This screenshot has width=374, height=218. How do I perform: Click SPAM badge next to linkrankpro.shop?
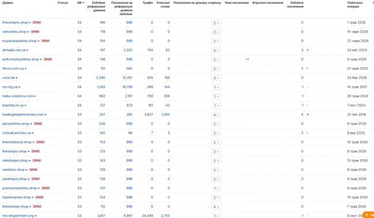pyautogui.click(x=37, y=22)
